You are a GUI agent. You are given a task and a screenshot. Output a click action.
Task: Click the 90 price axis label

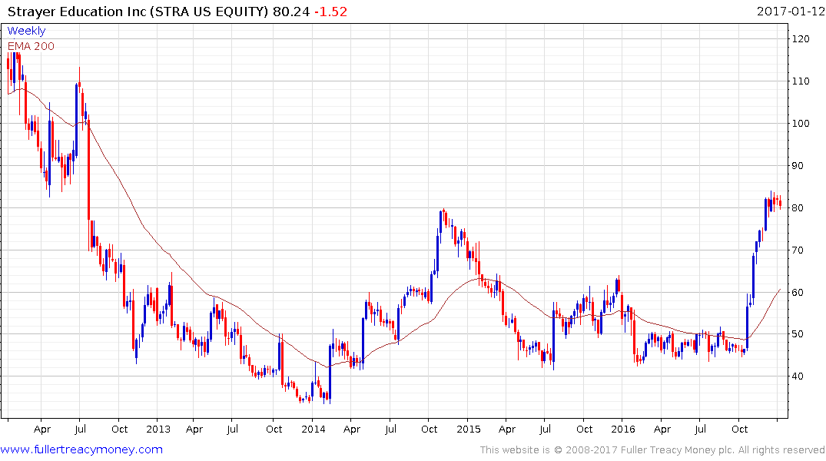click(x=798, y=165)
